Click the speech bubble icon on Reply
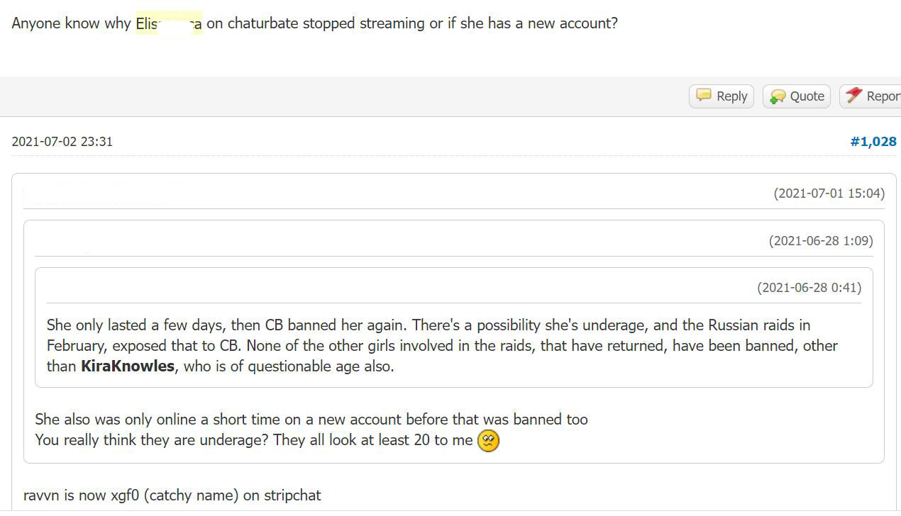This screenshot has height=516, width=901. coord(704,95)
